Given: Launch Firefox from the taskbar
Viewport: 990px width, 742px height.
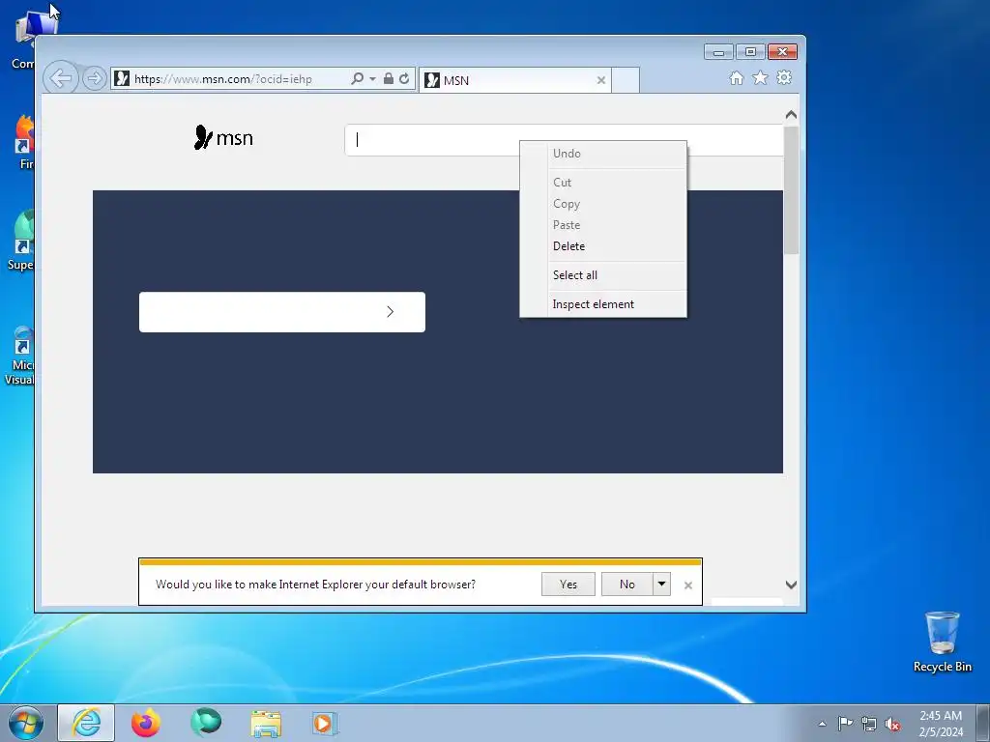Looking at the screenshot, I should coord(146,723).
